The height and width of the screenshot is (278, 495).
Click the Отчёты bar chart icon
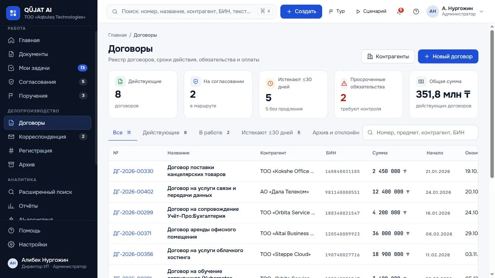(11, 206)
